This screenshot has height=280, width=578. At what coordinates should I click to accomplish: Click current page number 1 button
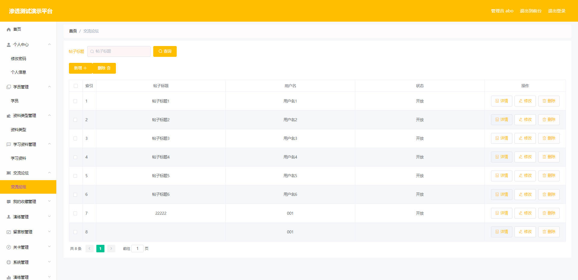[100, 248]
